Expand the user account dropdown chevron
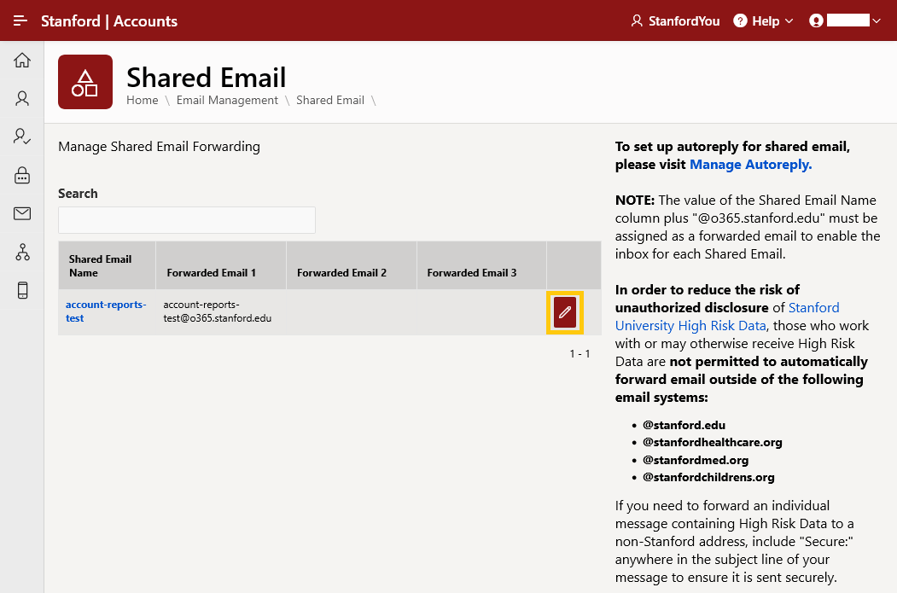This screenshot has height=593, width=897. coord(877,21)
